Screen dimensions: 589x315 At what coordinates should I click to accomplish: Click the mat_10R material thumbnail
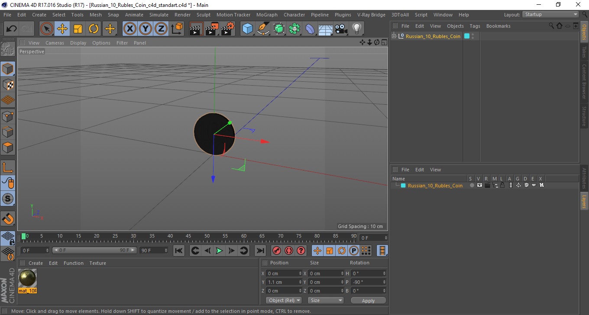click(28, 278)
